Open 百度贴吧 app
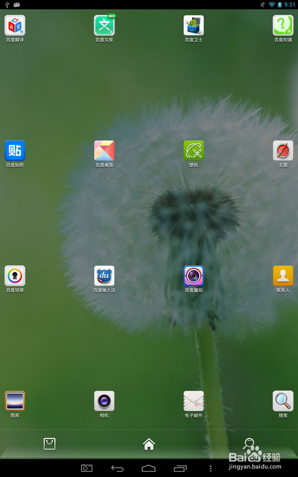This screenshot has width=298, height=477. [x=15, y=151]
